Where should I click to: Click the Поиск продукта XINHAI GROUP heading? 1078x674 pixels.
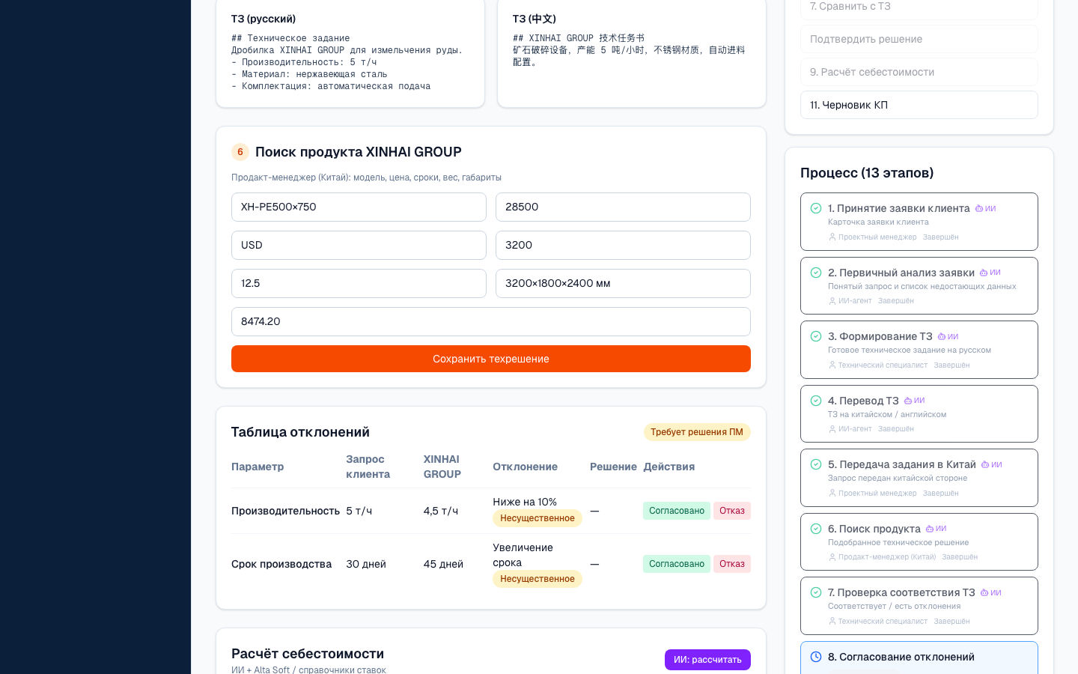pos(359,152)
